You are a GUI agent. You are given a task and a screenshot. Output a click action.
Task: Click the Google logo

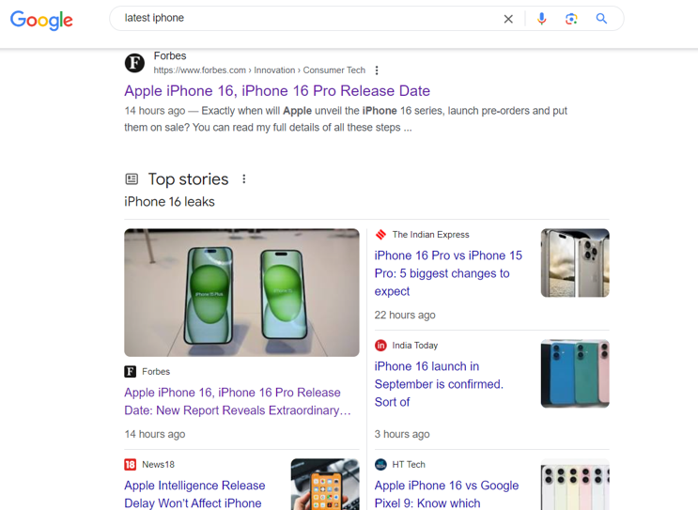point(41,20)
